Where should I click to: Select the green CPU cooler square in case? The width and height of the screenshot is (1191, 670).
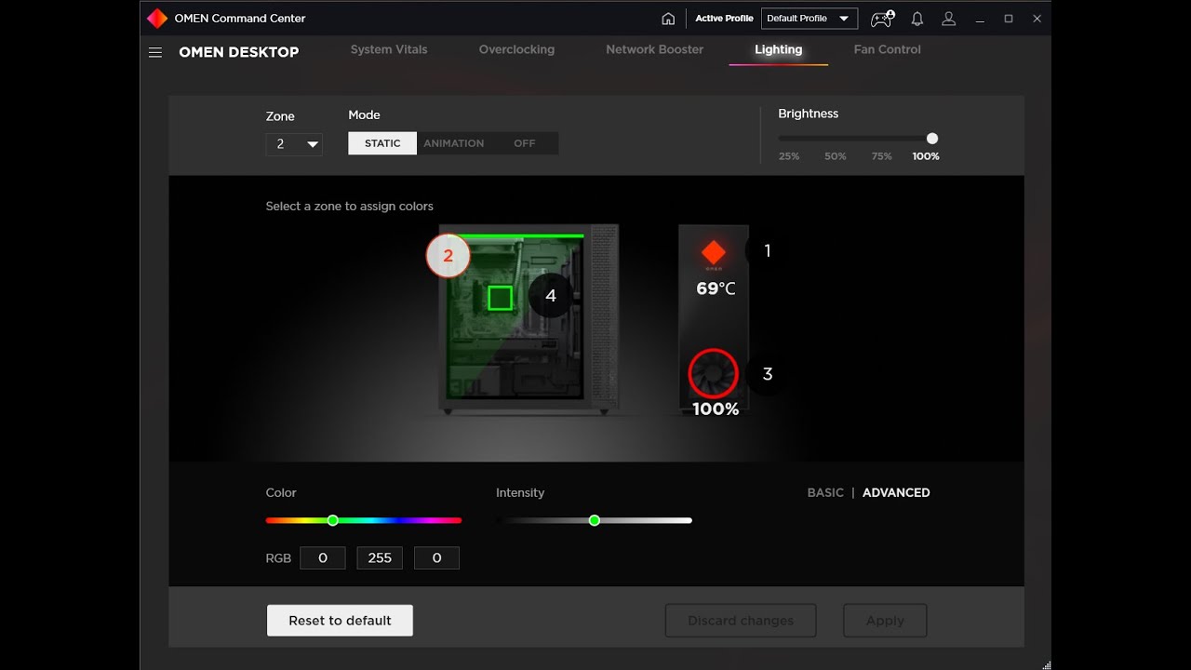500,298
